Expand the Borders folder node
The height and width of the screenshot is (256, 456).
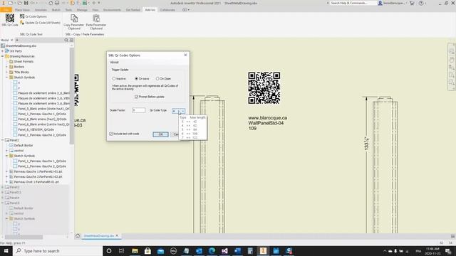[7, 67]
